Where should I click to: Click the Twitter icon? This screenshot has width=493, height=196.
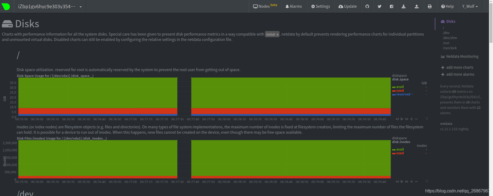(379, 6)
